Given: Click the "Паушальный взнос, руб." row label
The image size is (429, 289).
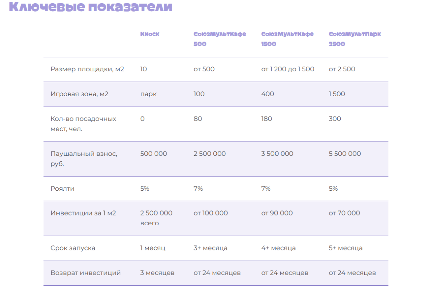Looking at the screenshot, I should pos(84,159).
